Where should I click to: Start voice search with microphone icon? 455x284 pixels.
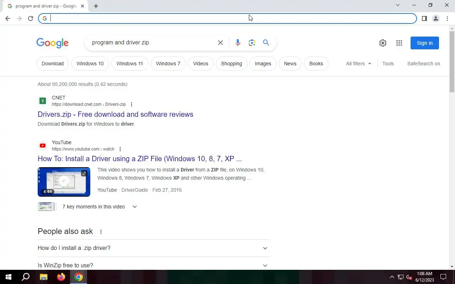(238, 43)
